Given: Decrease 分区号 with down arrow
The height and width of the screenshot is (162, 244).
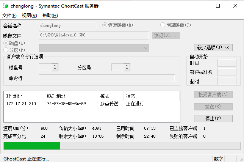Looking at the screenshot, I should 127,69.
